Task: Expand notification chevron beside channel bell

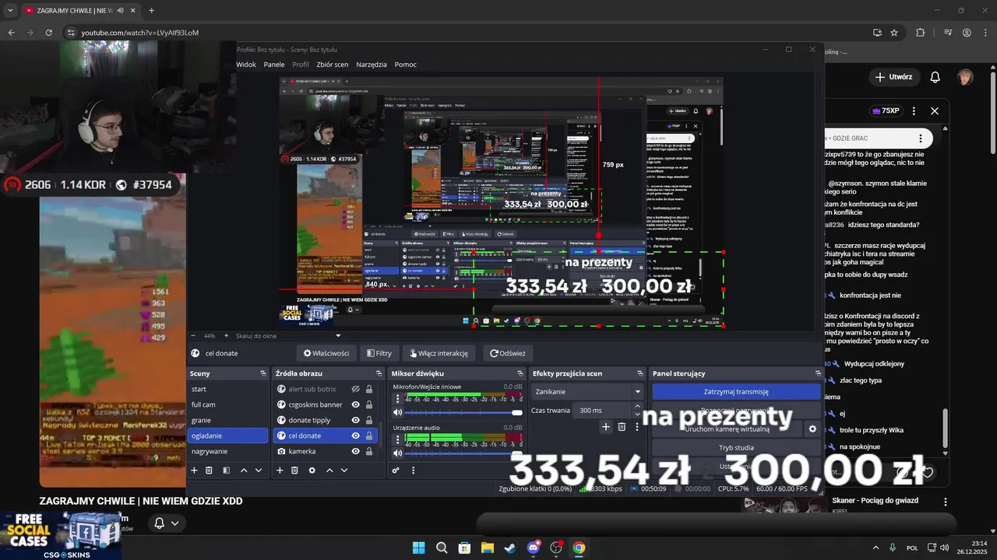Action: [x=174, y=523]
